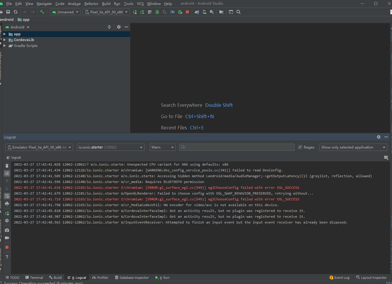Open the Event Log

click(x=342, y=277)
